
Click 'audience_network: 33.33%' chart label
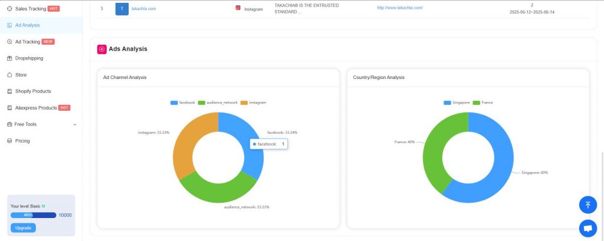click(x=247, y=207)
